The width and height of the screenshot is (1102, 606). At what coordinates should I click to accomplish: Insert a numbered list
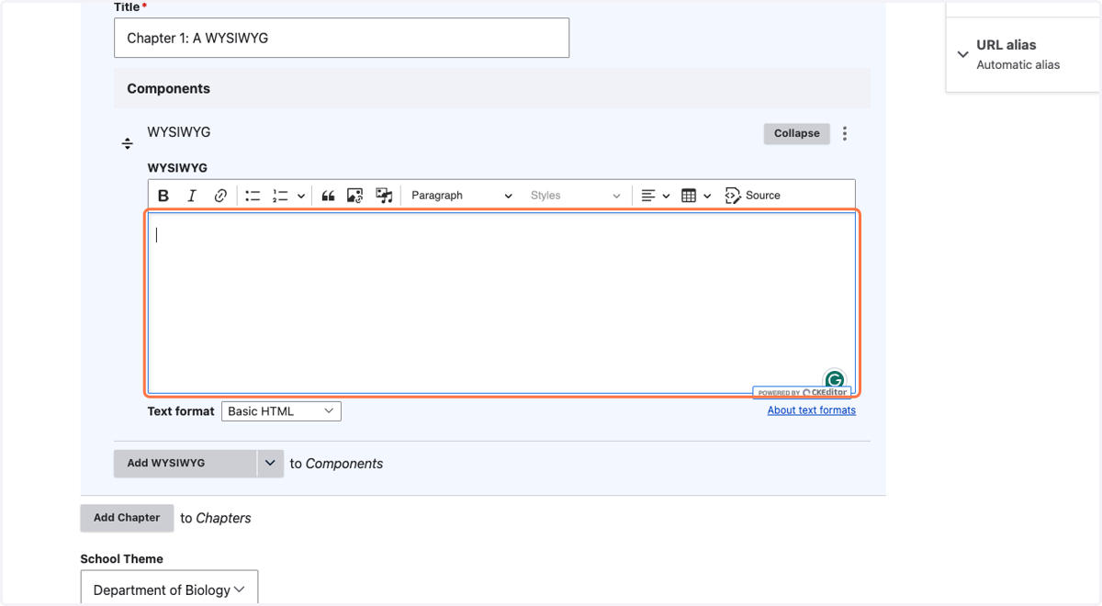click(x=280, y=196)
